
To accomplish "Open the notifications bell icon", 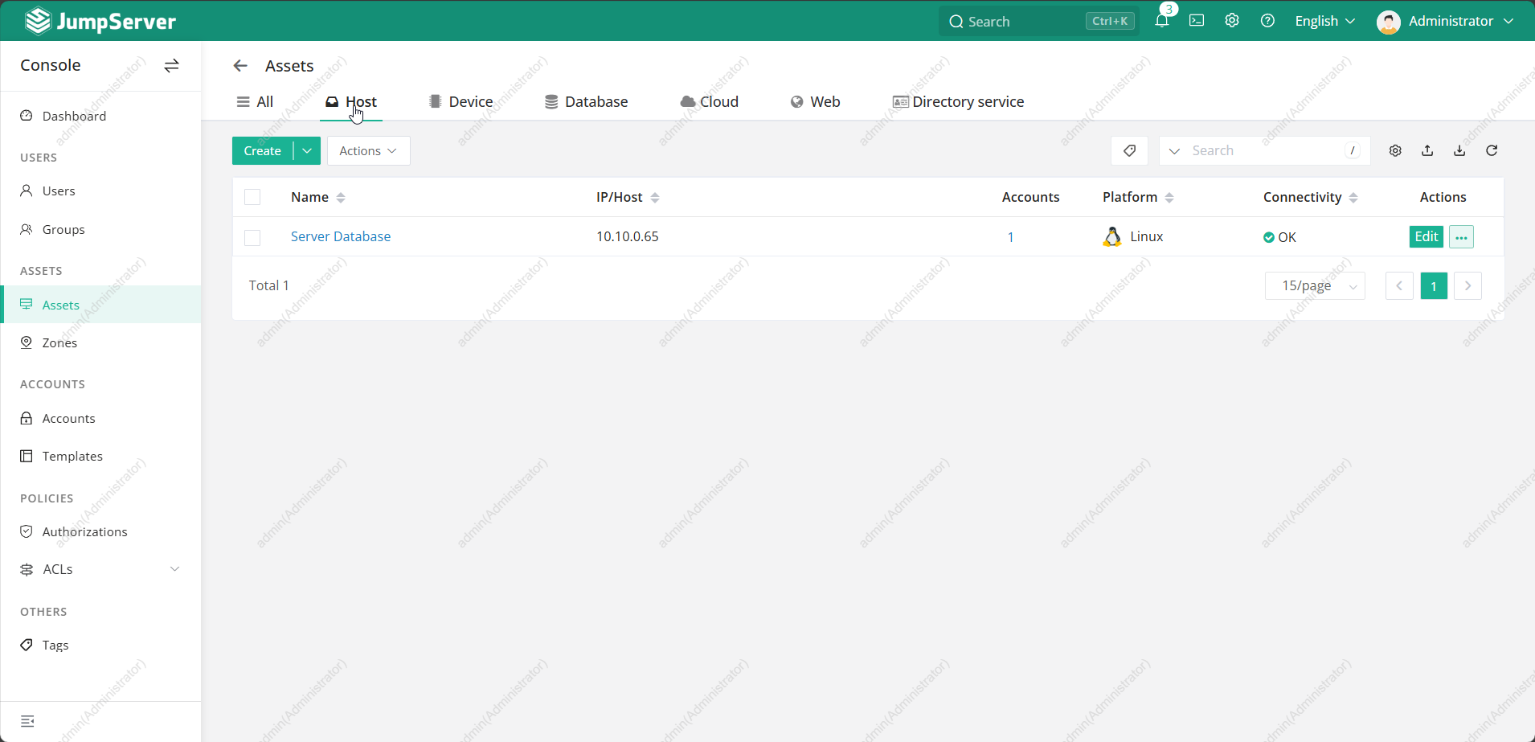I will 1161,21.
